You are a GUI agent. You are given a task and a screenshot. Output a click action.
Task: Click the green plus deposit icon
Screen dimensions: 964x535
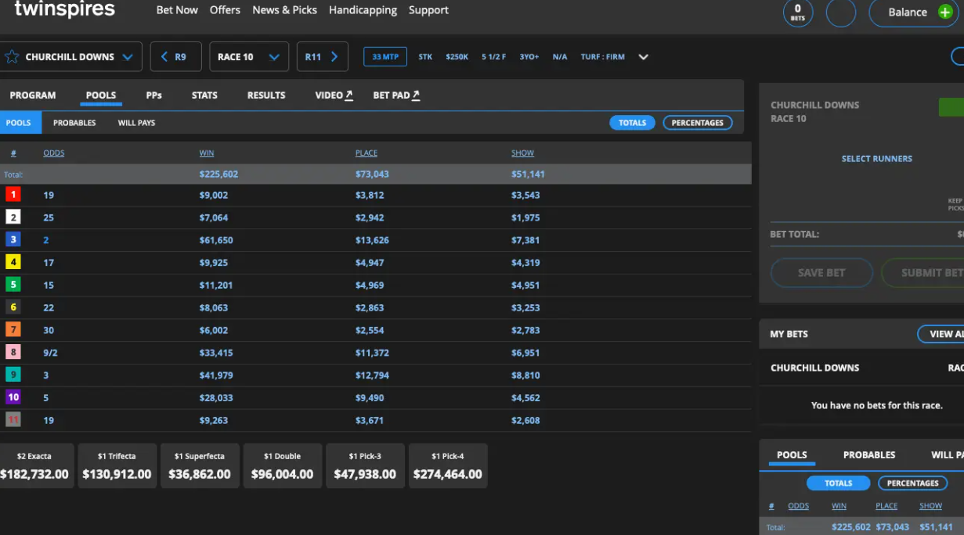point(944,13)
